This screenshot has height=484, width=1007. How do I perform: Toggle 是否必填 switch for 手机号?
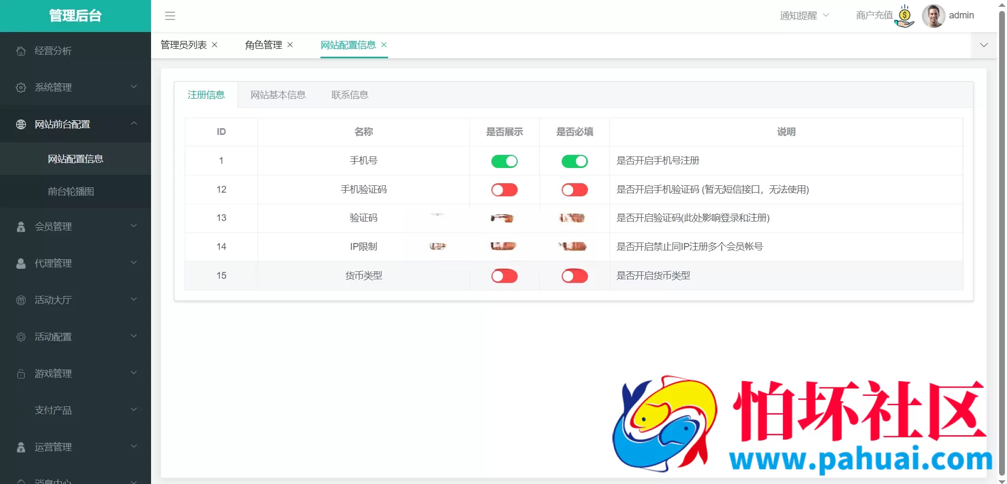pyautogui.click(x=575, y=161)
